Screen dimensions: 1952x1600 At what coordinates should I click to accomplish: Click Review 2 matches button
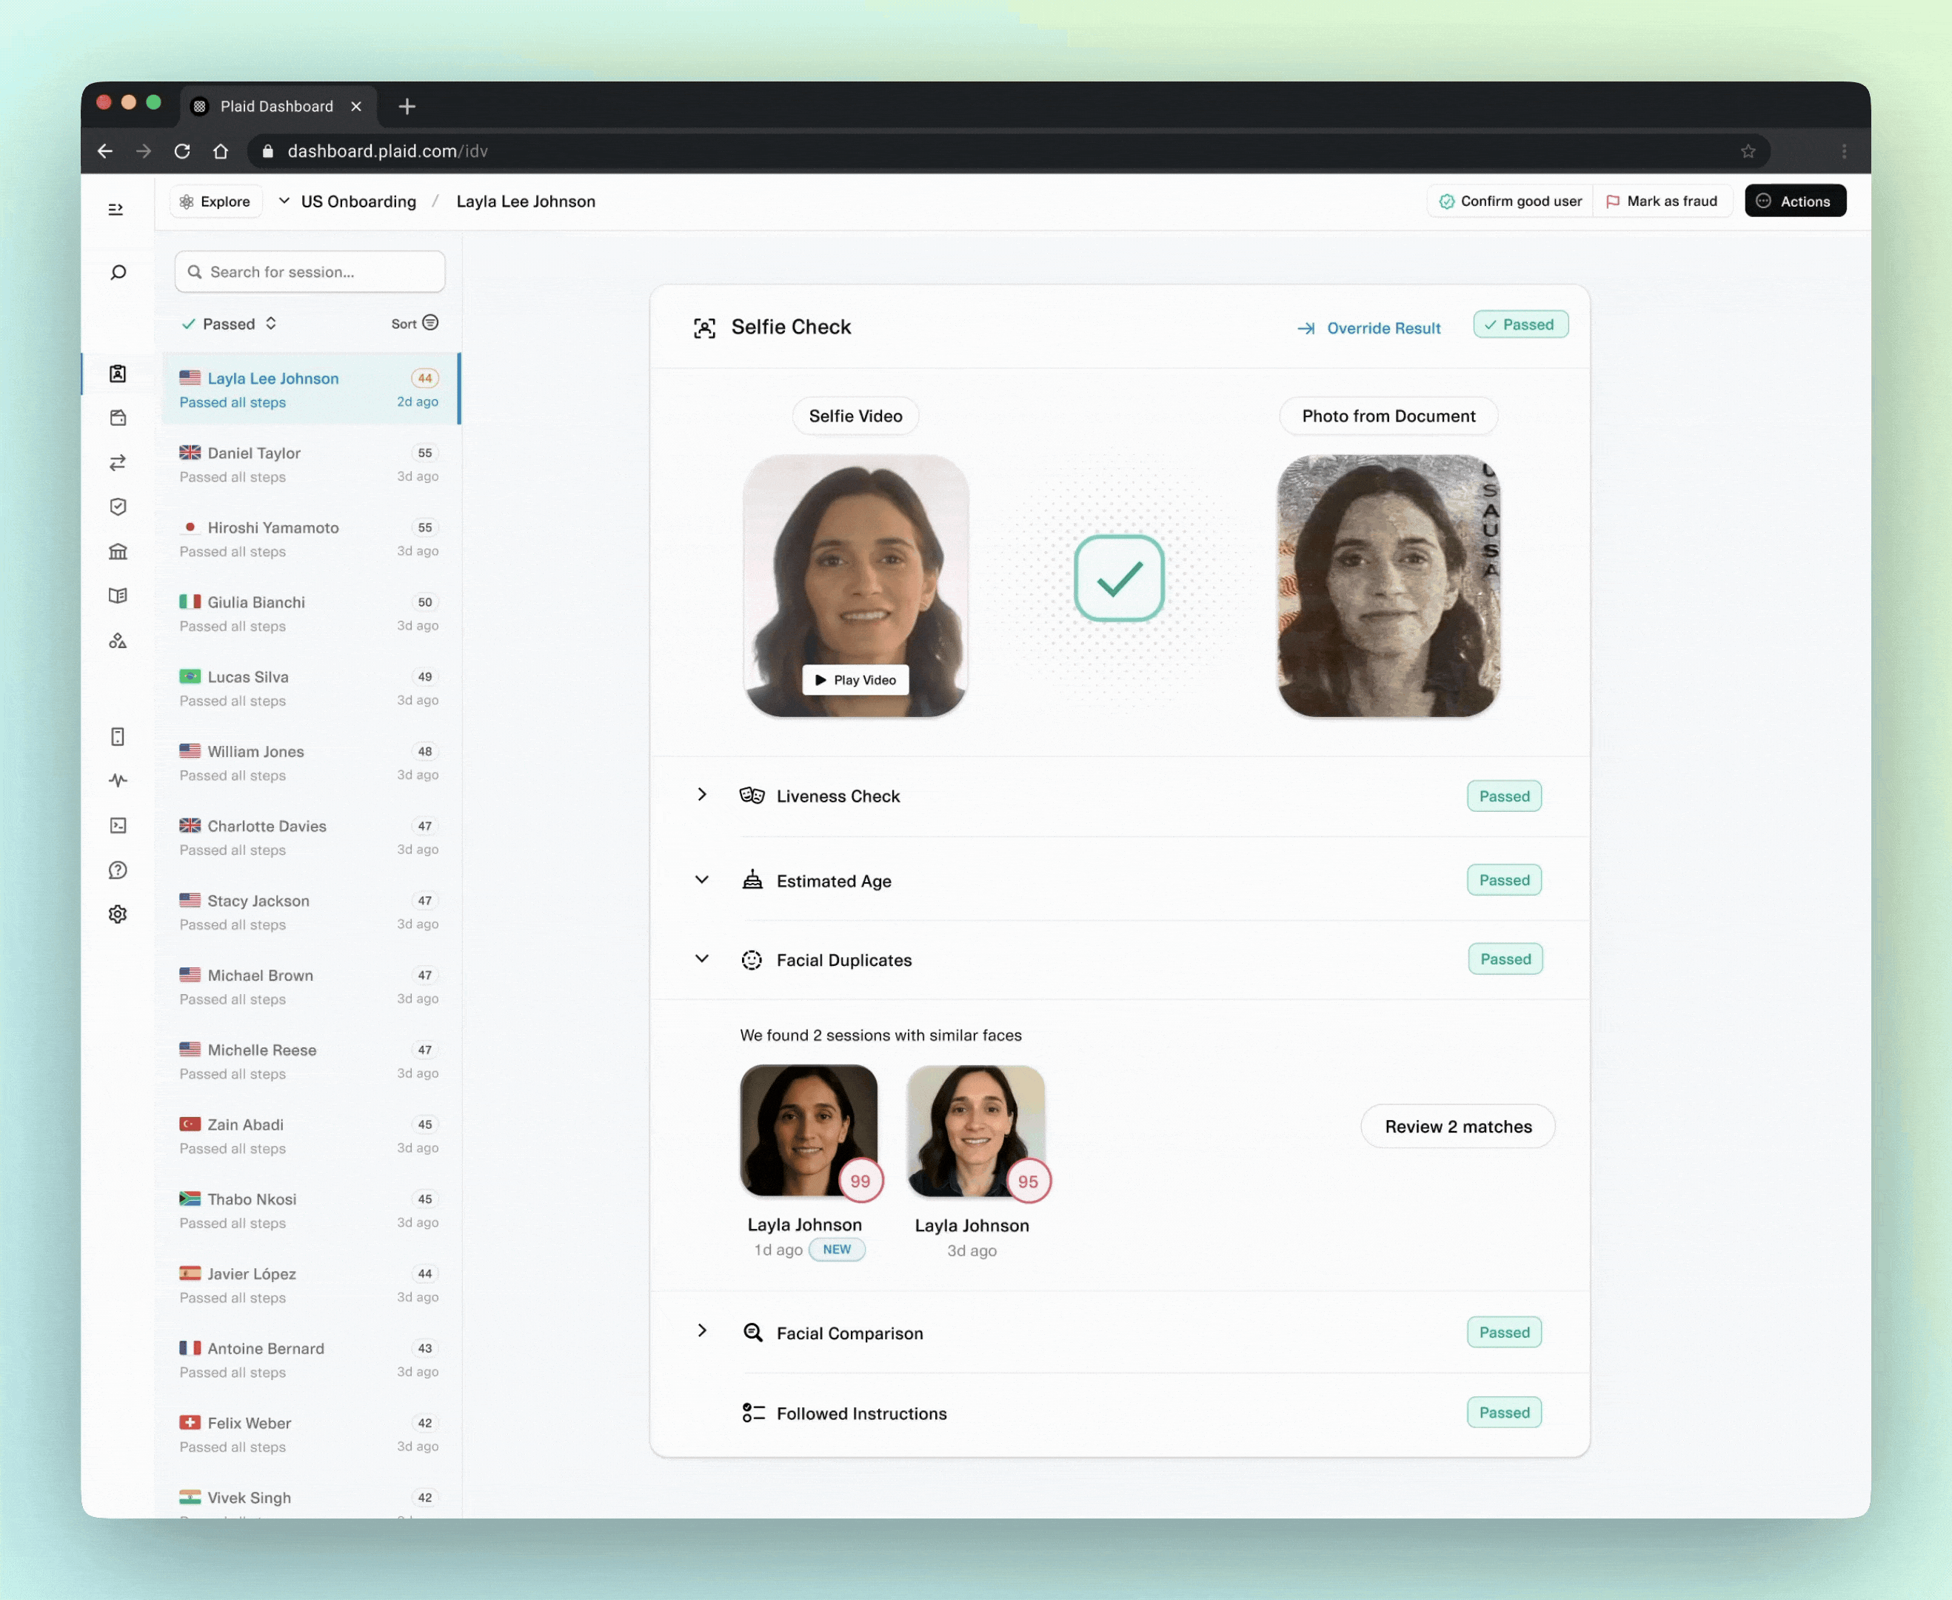[1458, 1126]
